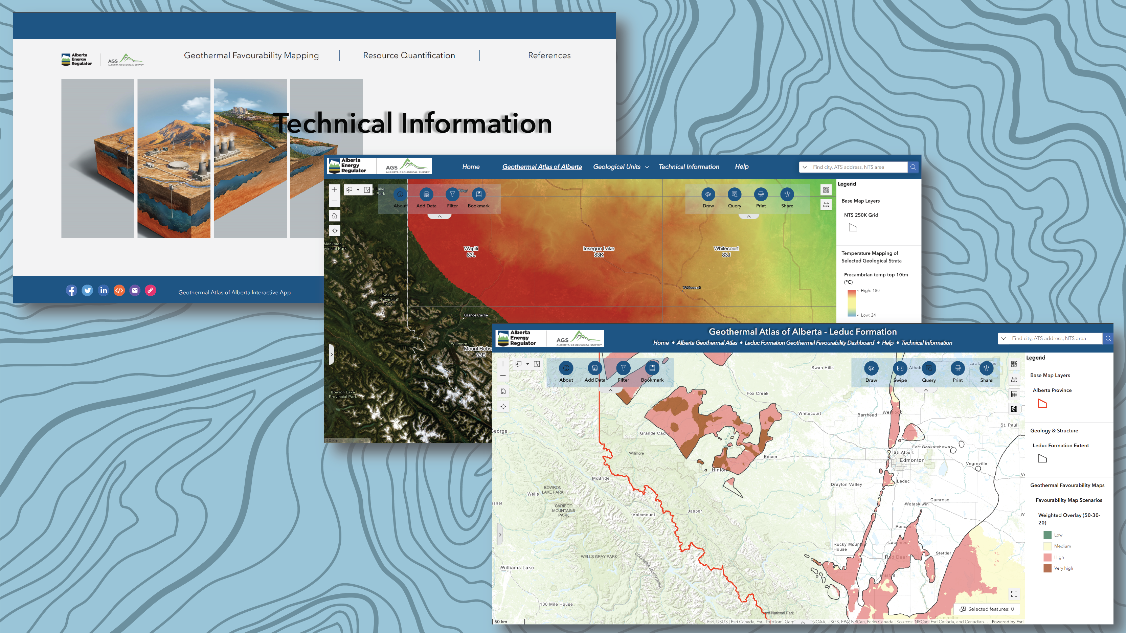Click the Find city, ATS address search field

(x=1058, y=338)
